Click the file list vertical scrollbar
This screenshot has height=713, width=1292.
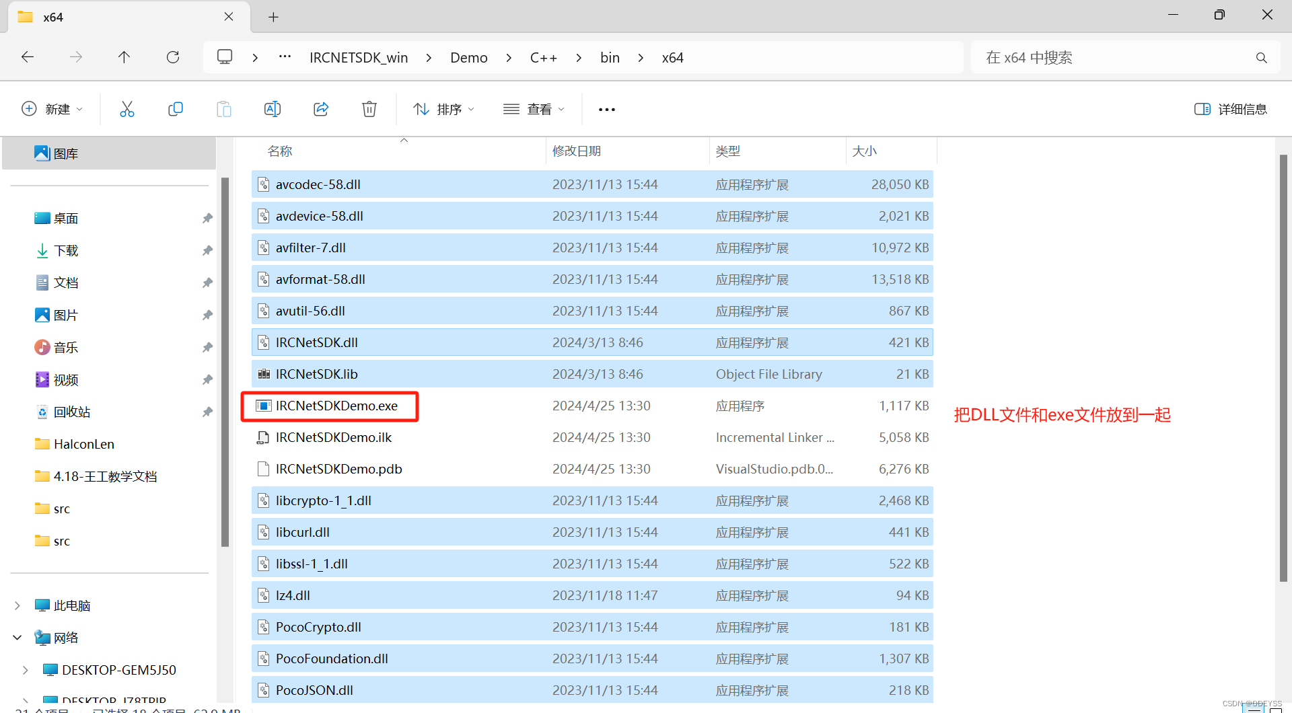pyautogui.click(x=1283, y=369)
